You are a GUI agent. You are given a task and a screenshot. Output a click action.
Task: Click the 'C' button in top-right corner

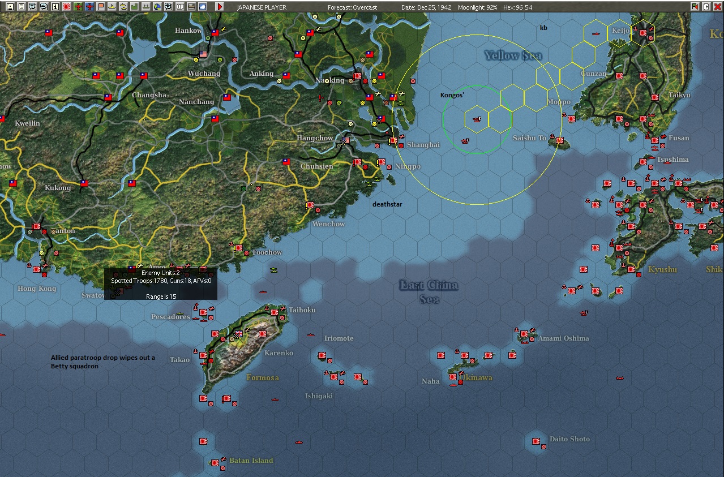coord(706,7)
